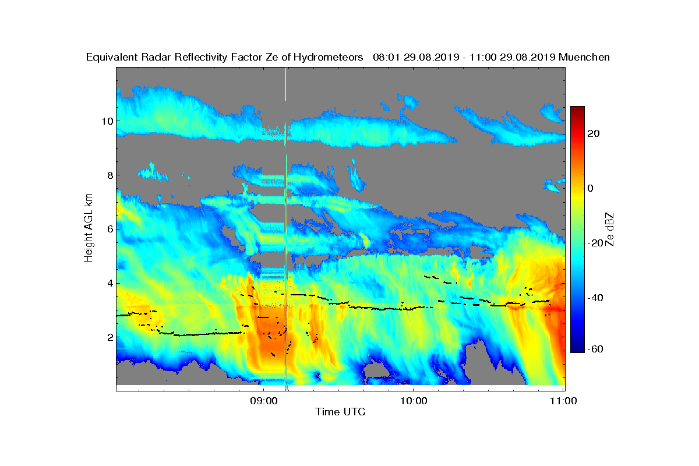Viewport: 699px width, 466px height.
Task: Click the '10:00' time tick label
Action: tap(413, 401)
